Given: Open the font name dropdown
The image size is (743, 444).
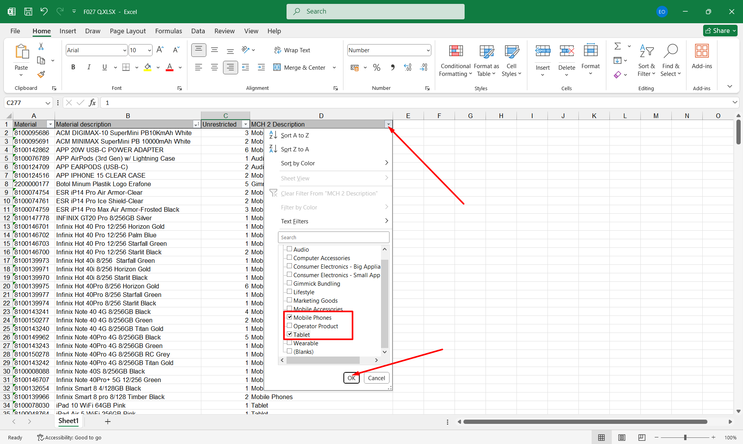Looking at the screenshot, I should (124, 50).
